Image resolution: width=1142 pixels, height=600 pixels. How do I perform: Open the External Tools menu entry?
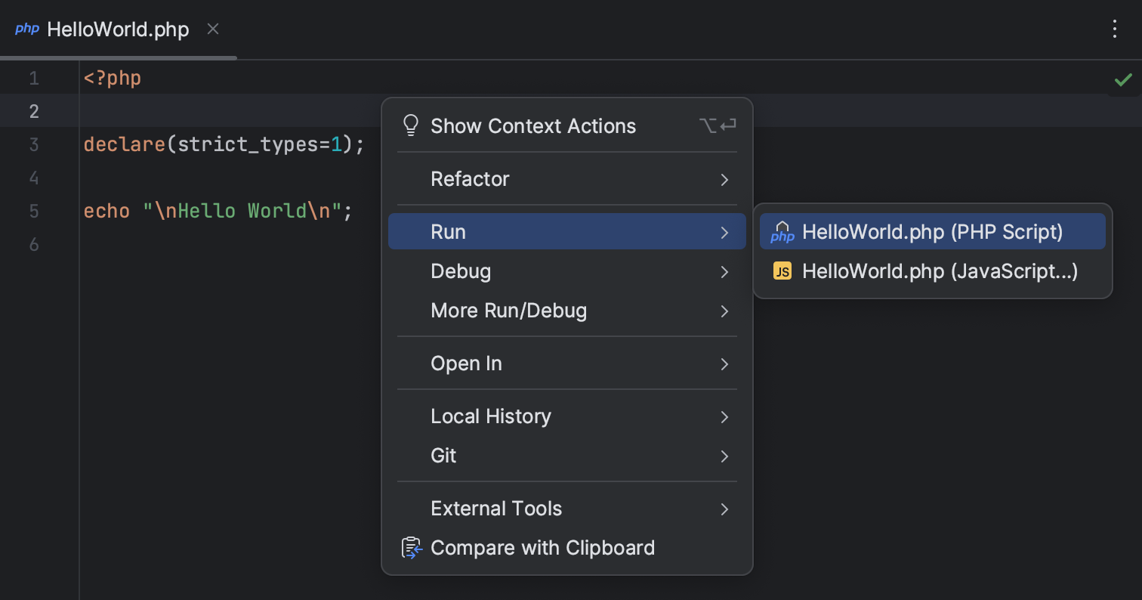point(496,509)
